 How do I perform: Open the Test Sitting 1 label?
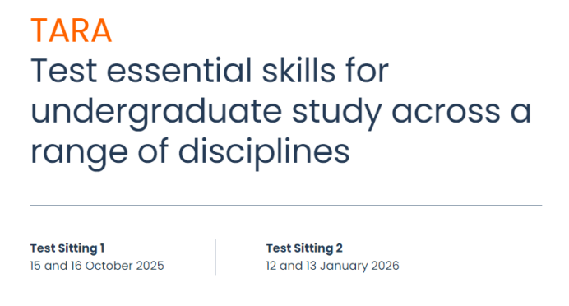(x=67, y=248)
